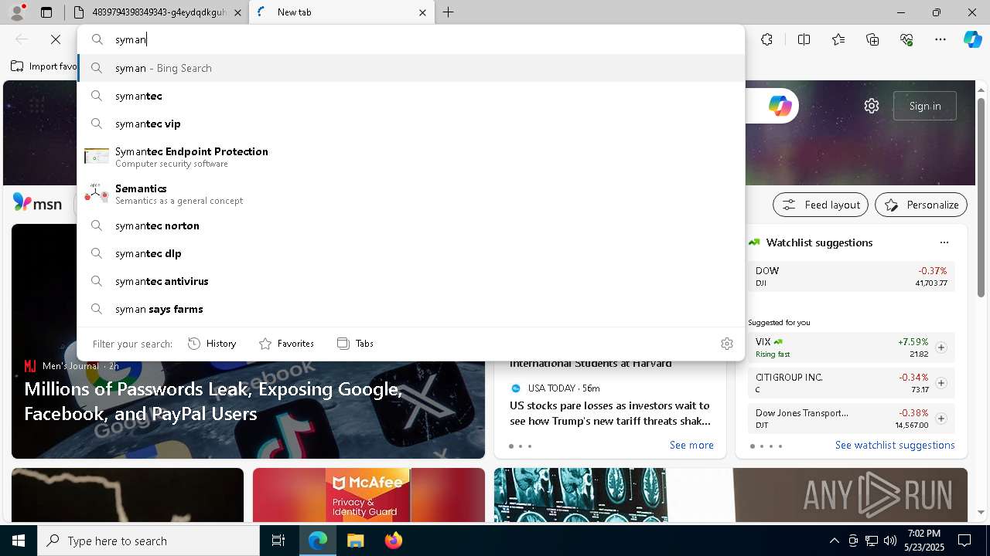Select 'symantec vip' suggestion

411,124
